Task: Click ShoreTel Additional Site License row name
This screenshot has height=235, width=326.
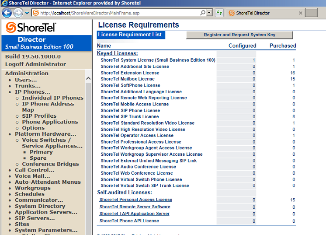Action: (x=135, y=67)
